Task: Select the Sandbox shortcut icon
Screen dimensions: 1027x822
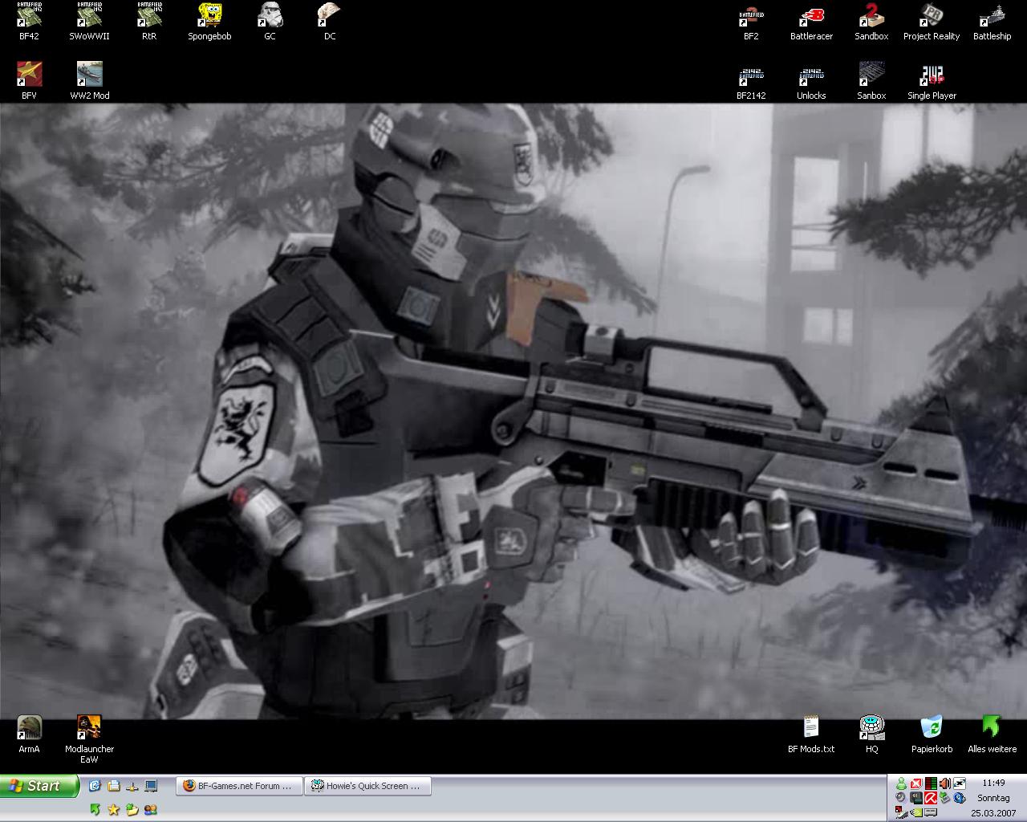Action: [x=871, y=22]
